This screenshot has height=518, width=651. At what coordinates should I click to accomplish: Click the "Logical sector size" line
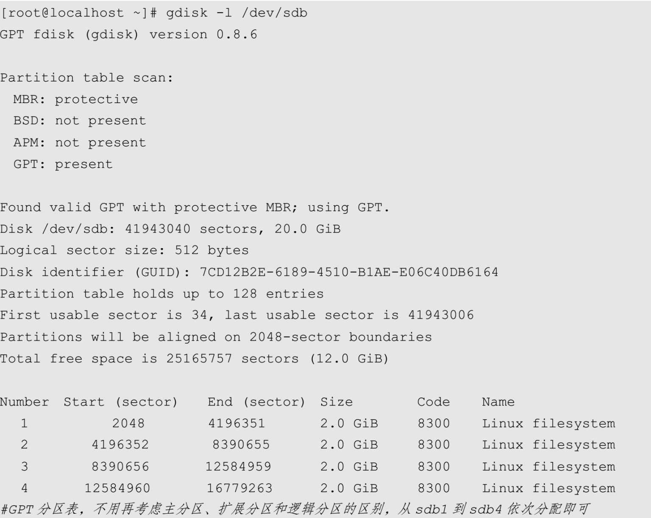click(124, 250)
